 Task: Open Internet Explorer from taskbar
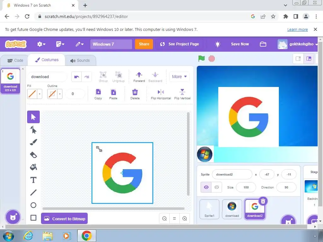[x=28, y=236]
